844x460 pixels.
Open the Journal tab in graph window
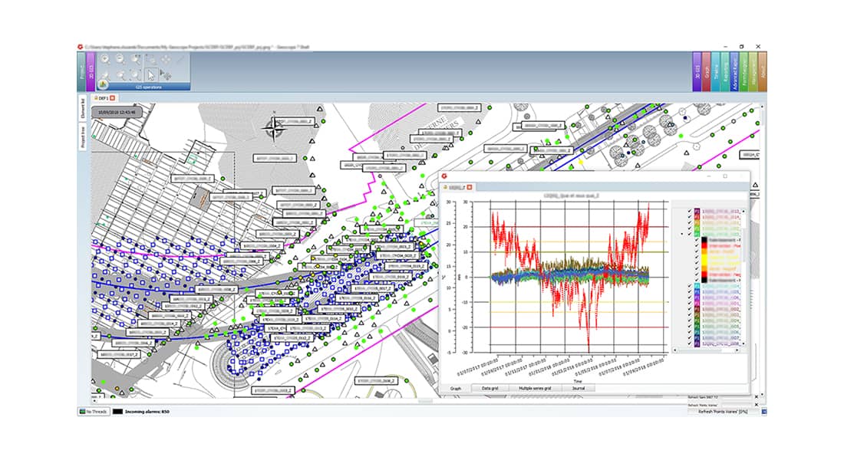click(x=578, y=388)
